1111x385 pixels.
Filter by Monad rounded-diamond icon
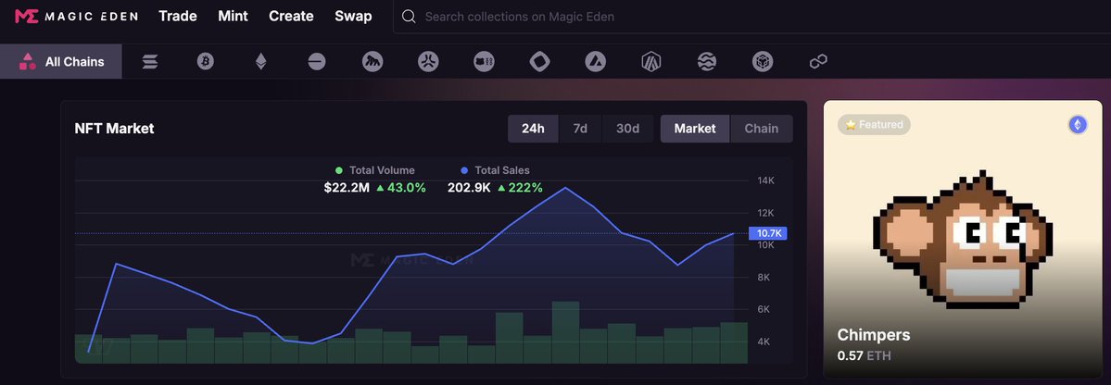[x=540, y=62]
